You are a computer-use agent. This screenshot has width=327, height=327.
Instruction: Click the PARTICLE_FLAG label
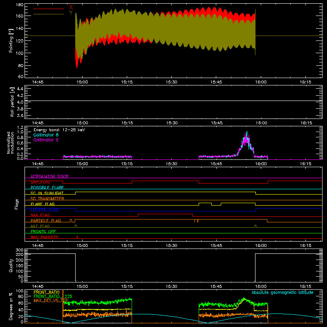click(x=46, y=220)
